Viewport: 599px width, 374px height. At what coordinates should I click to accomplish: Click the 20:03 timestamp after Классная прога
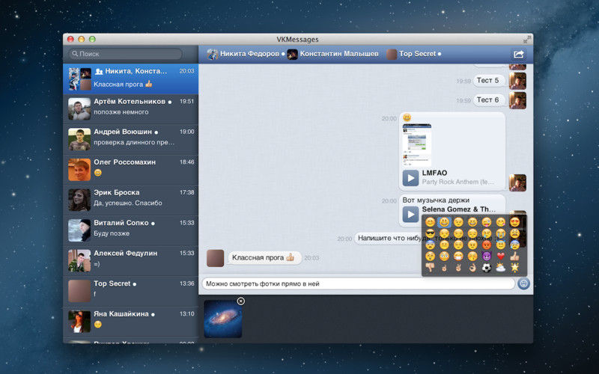tap(311, 258)
